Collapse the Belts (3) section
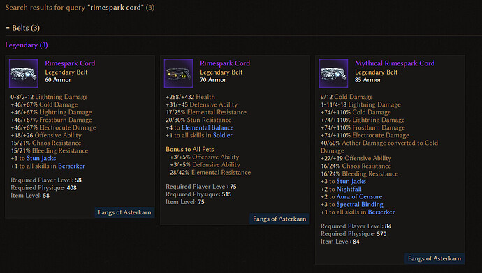The height and width of the screenshot is (273, 482). (23, 28)
